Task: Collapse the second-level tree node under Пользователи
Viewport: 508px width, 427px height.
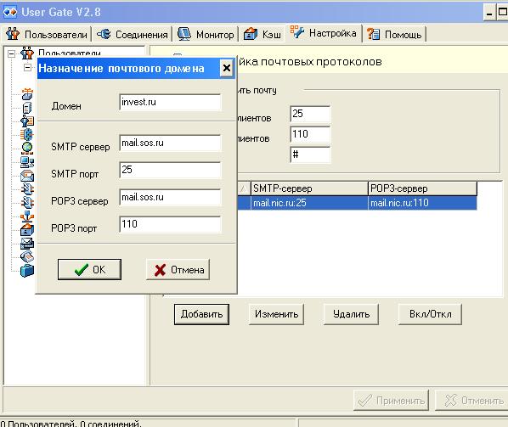Action: coord(28,67)
